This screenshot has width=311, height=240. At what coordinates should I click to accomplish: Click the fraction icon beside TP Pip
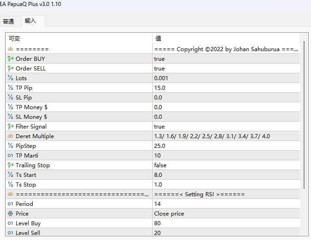(10, 88)
